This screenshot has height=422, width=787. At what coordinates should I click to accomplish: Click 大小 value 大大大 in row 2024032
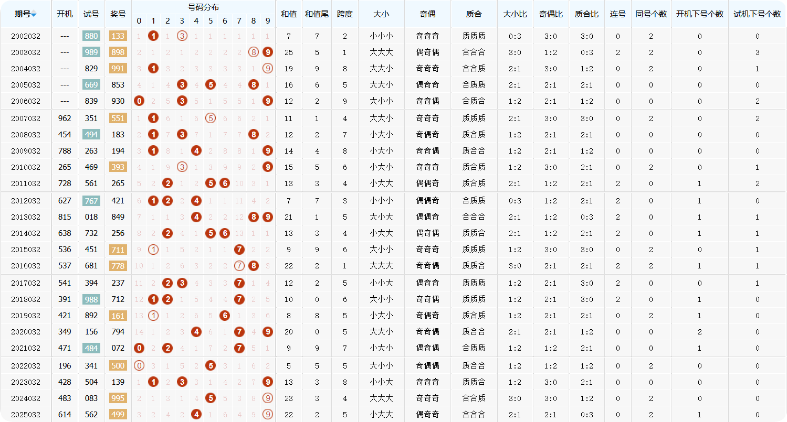coord(381,398)
